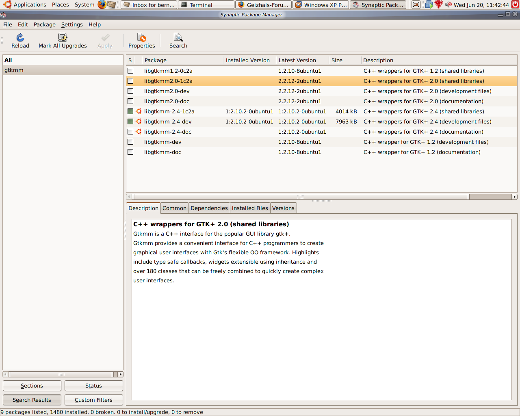Open the File menu
This screenshot has height=416, width=520.
click(8, 24)
